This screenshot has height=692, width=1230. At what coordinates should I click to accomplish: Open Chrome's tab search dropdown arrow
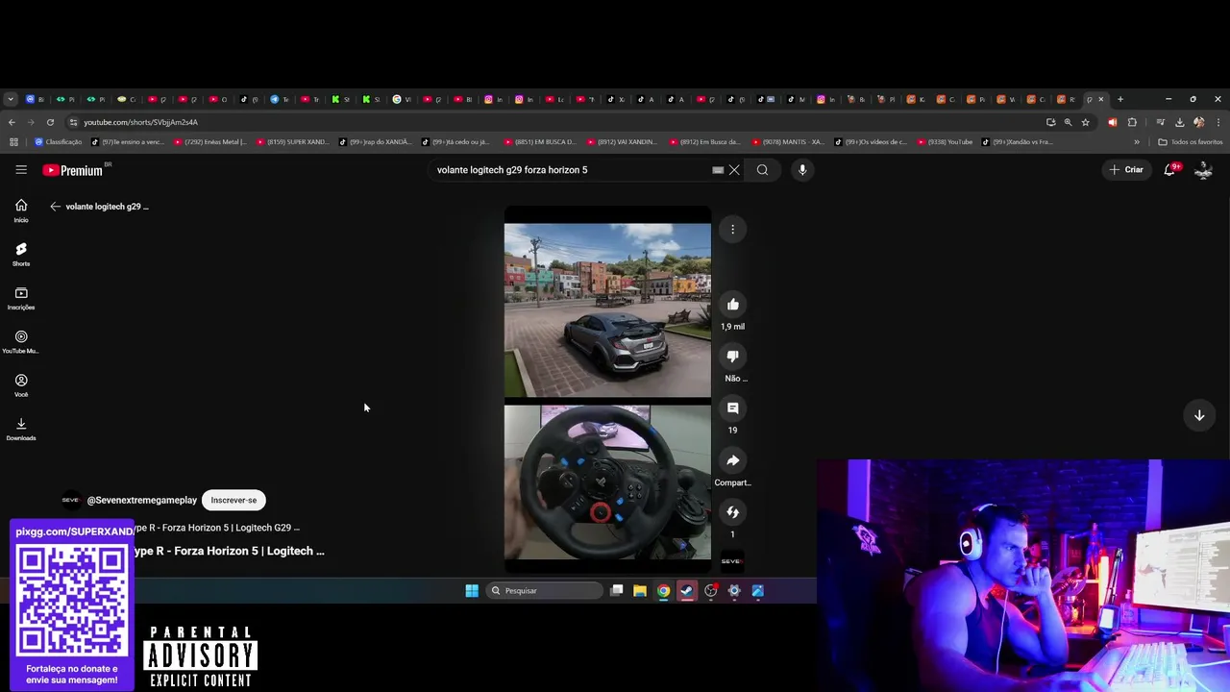tap(11, 99)
